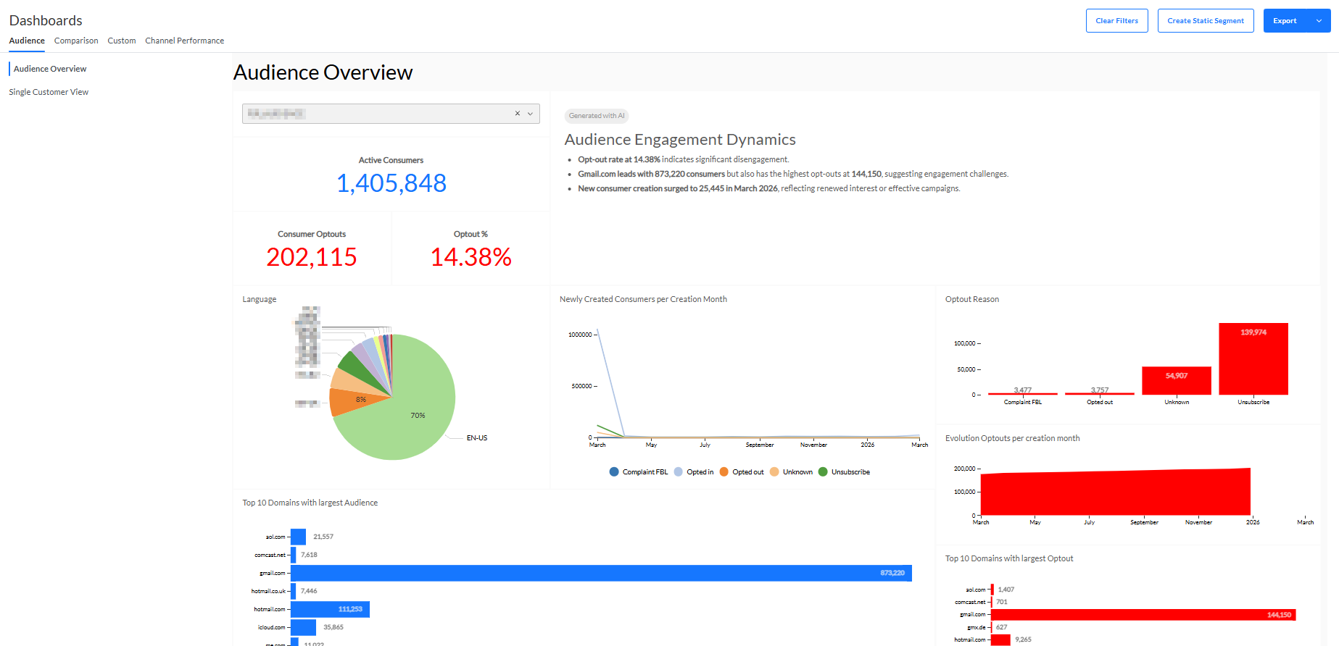1339x646 pixels.
Task: Switch to the Audience tab
Action: 27,41
